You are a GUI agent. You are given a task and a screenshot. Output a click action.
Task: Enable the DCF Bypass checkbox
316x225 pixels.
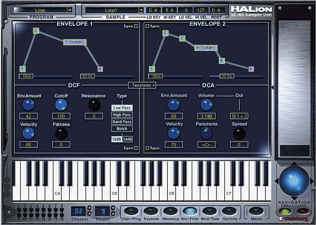pyautogui.click(x=136, y=148)
